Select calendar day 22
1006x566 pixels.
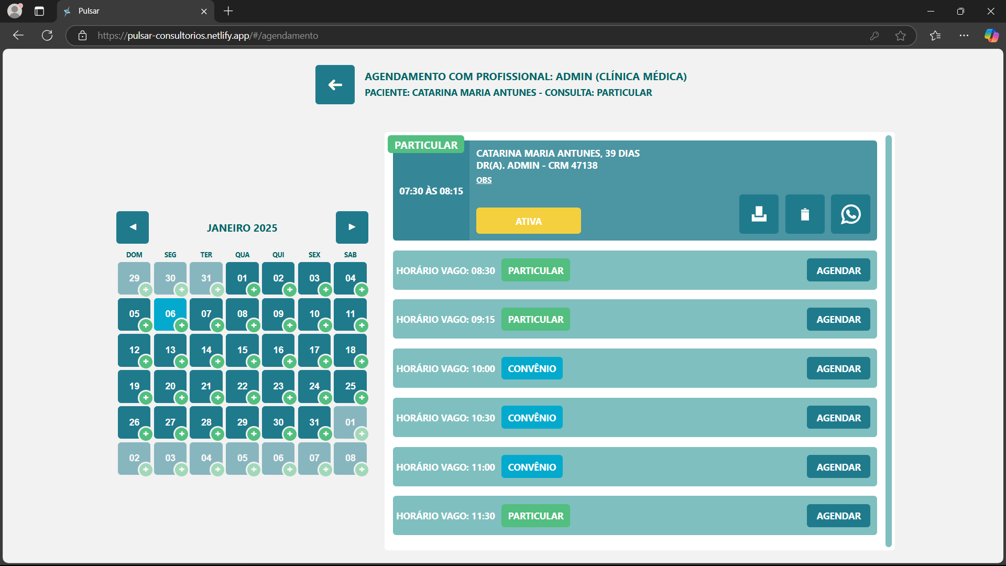click(242, 386)
